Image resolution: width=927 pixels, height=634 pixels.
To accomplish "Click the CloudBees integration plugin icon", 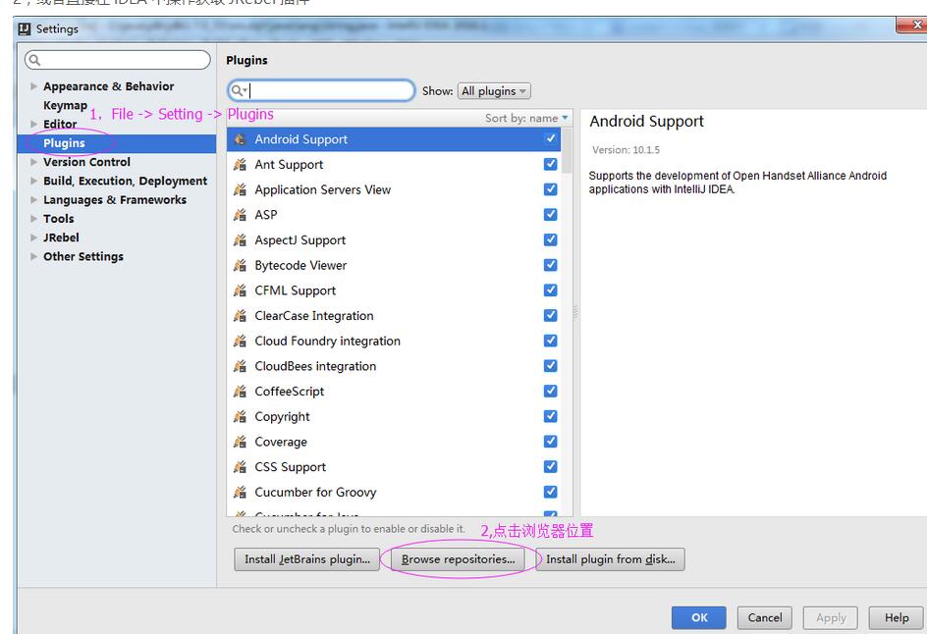I will point(240,366).
